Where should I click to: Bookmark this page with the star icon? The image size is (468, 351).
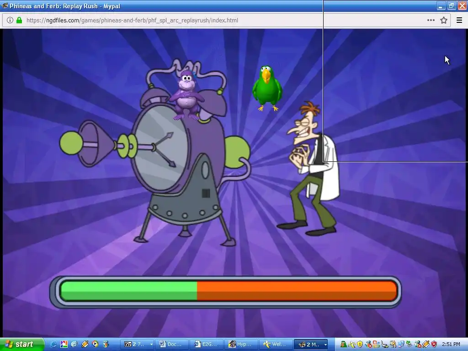(x=444, y=20)
